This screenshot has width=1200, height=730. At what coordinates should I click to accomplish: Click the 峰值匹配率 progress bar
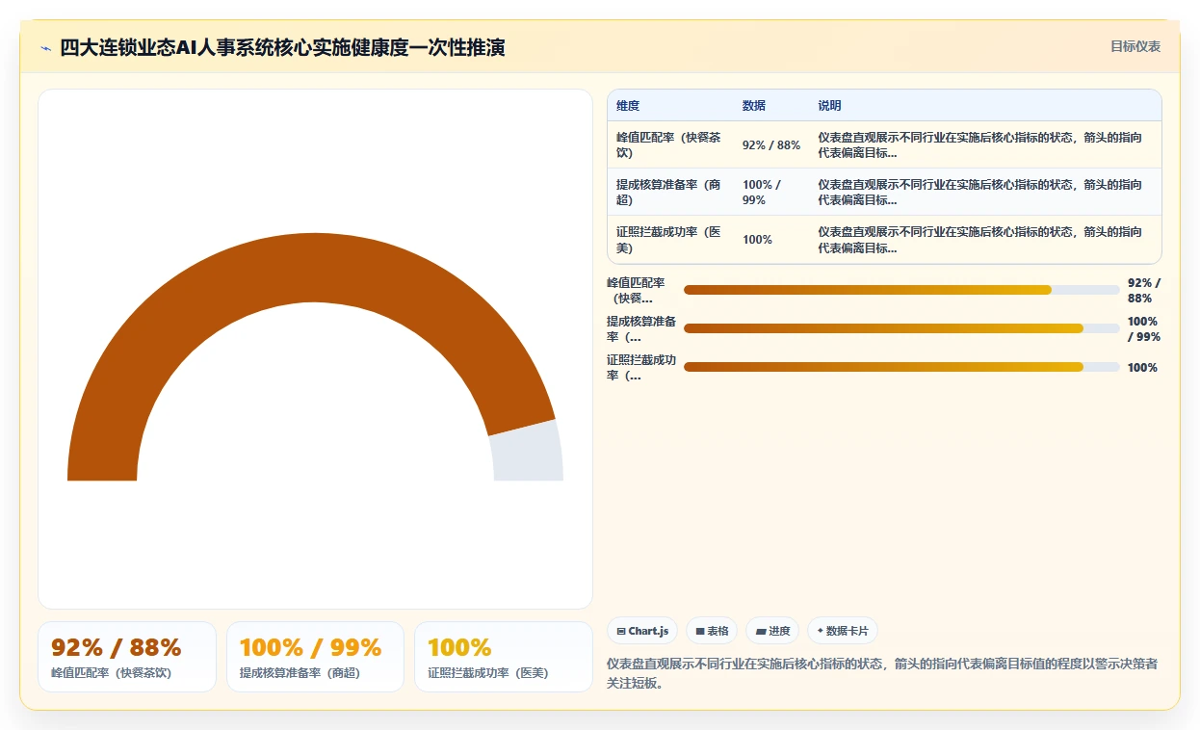click(x=901, y=290)
